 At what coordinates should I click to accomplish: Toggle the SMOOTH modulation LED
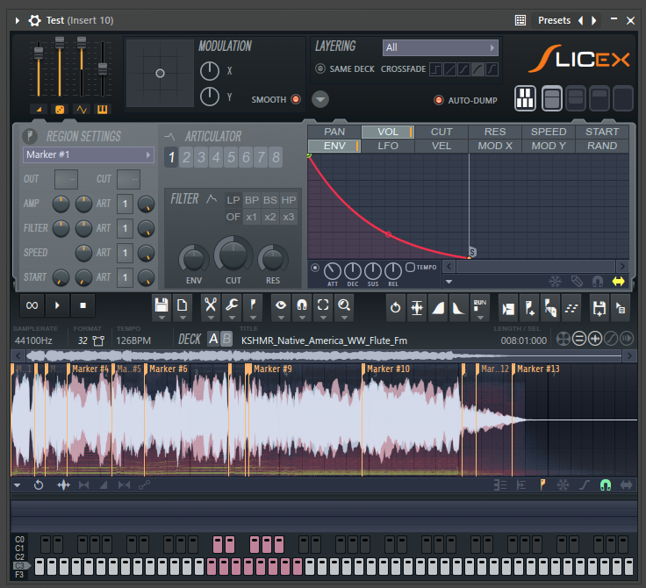click(x=296, y=99)
